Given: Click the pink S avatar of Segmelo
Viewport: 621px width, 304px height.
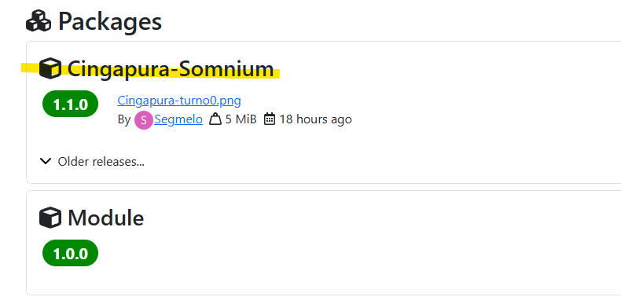Looking at the screenshot, I should click(x=143, y=120).
